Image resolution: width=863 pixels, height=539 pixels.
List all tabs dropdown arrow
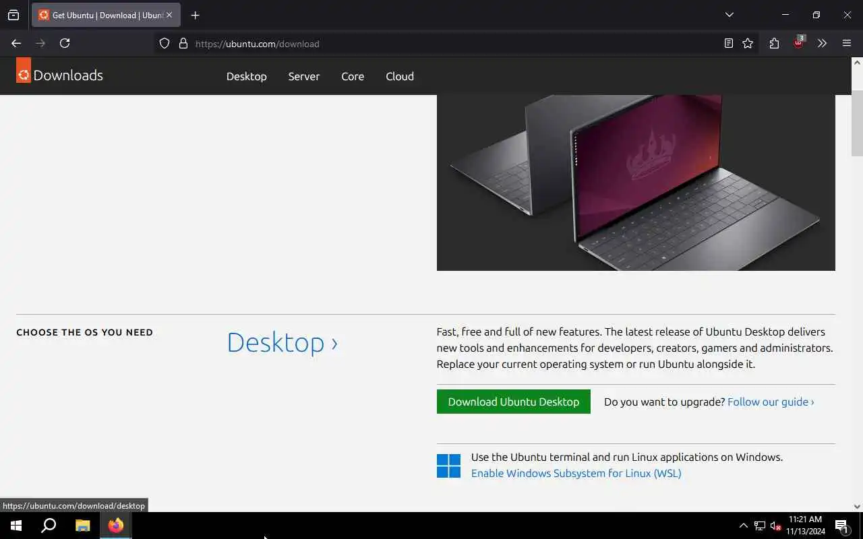coord(729,15)
